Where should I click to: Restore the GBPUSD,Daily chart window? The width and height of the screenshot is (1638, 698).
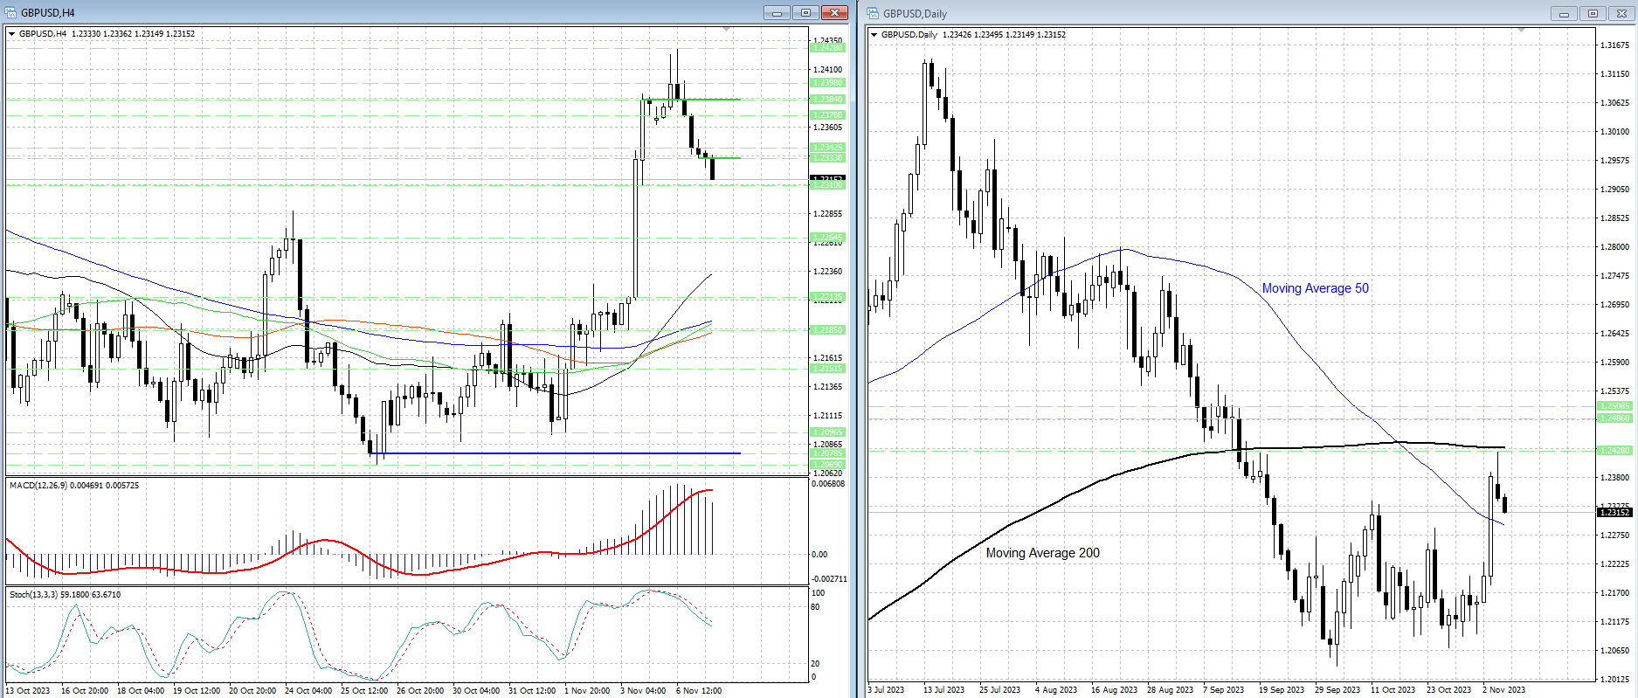point(1593,13)
